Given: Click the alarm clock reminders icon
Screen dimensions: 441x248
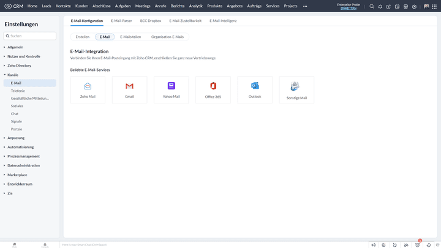Looking at the screenshot, I should tap(417, 245).
